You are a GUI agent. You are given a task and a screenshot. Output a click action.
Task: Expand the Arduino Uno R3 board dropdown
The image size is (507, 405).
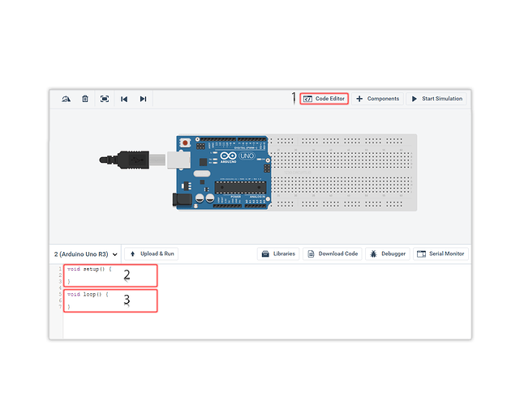click(85, 254)
